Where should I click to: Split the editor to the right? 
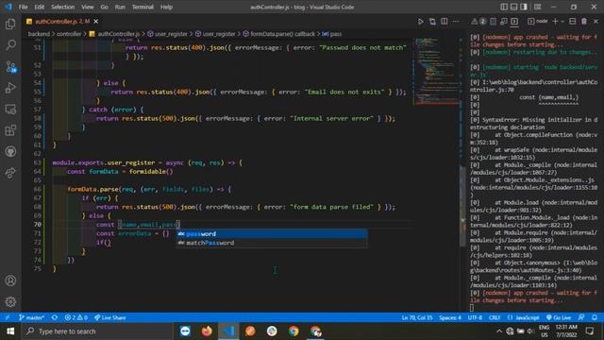(x=445, y=22)
